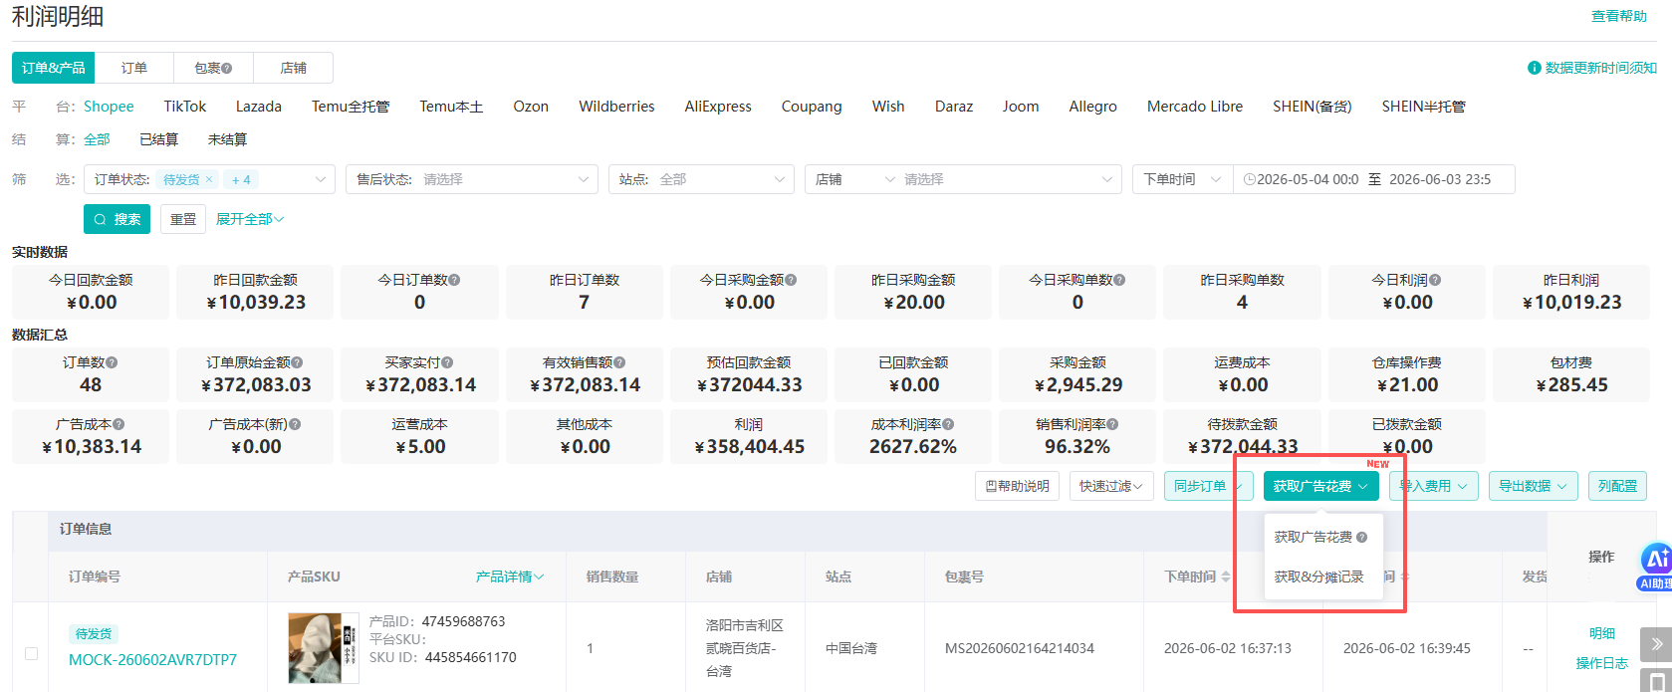
Task: Click help icon in 获取广告花费 menu item
Action: point(1362,538)
